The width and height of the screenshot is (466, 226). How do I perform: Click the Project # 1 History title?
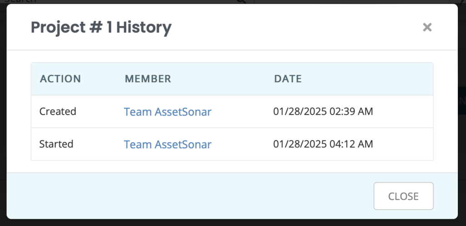pos(101,27)
